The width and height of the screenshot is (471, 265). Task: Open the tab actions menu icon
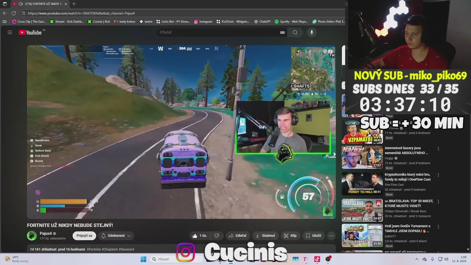pyautogui.click(x=5, y=4)
